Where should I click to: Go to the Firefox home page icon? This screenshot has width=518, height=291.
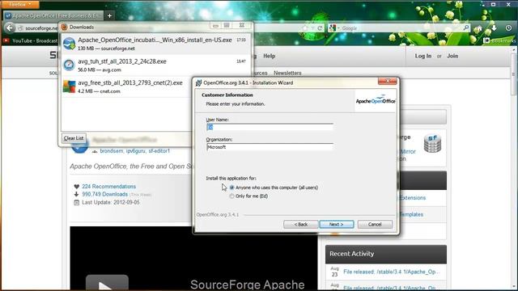point(478,28)
